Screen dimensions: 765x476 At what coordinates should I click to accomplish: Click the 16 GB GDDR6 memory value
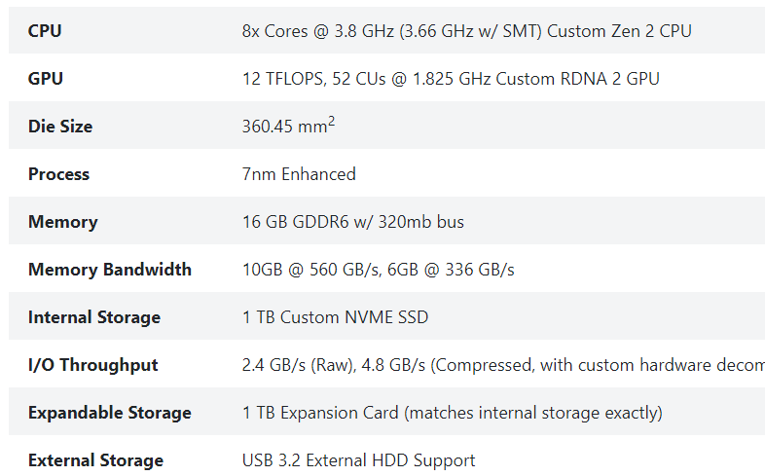point(353,222)
